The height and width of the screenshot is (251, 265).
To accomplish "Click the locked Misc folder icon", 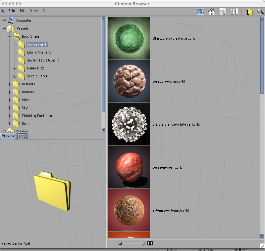I will click(x=16, y=100).
